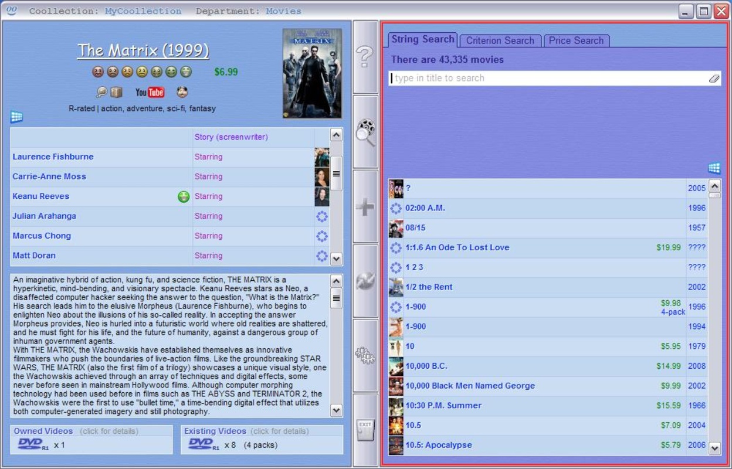Viewport: 732px width, 469px height.
Task: Switch to the Price Search tab
Action: click(576, 40)
